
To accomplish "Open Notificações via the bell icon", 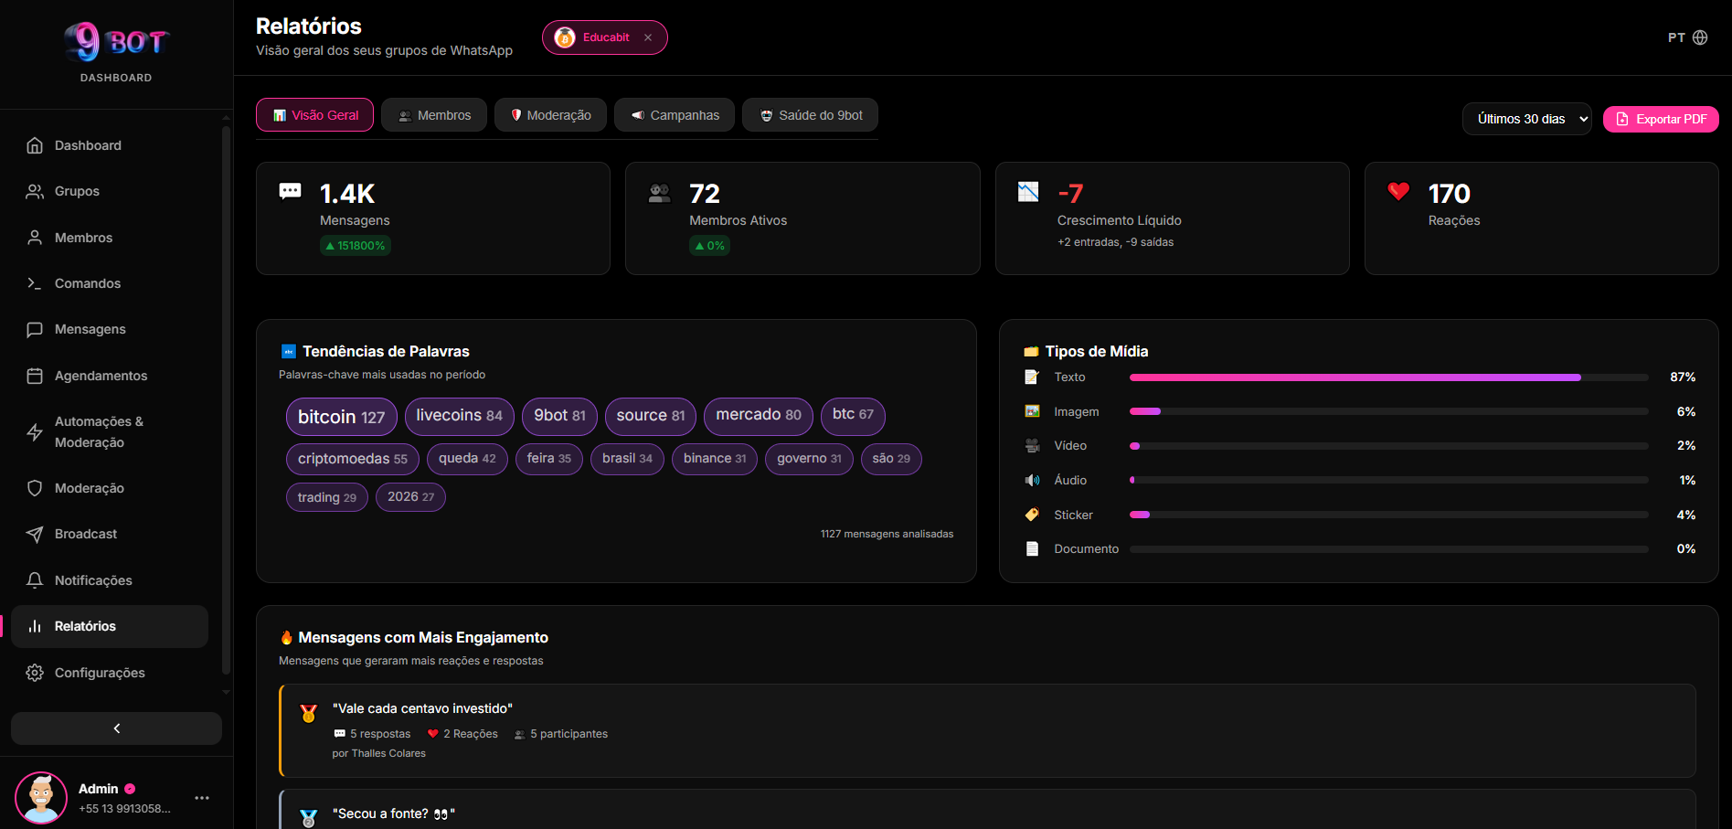I will pos(34,579).
